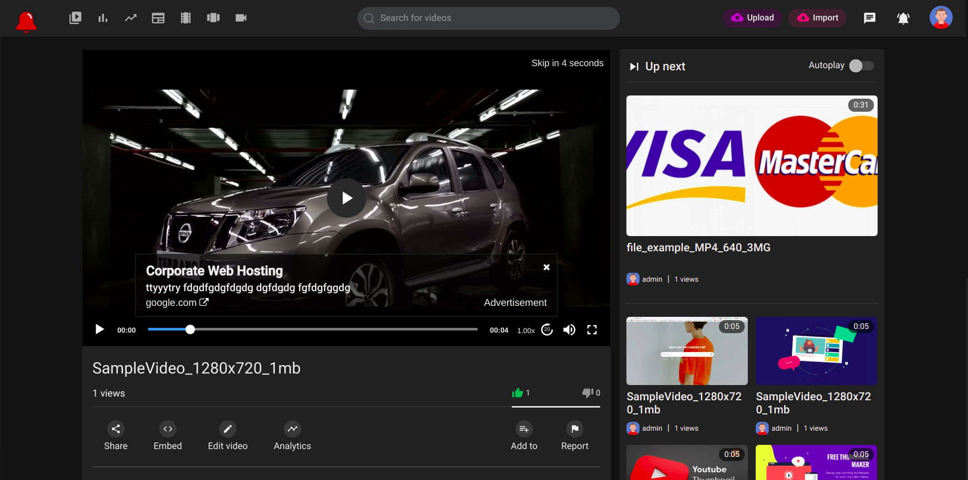The width and height of the screenshot is (968, 480).
Task: Dislike the video with thumbs down
Action: coord(588,393)
